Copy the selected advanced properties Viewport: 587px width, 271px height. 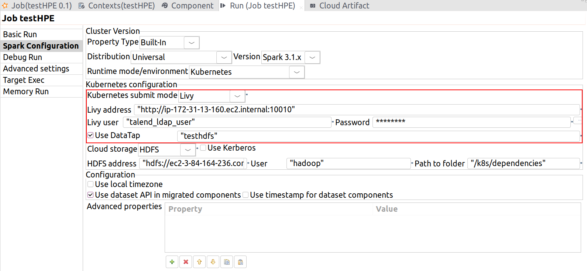pos(227,262)
